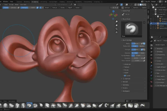Click the Normal Radius slider
Screen dimensions: 167x111
pyautogui.click(x=138, y=56)
